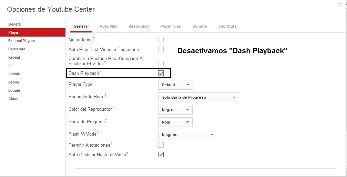Open the Barra de Progreso dropdown
The height and width of the screenshot is (177, 347).
pyautogui.click(x=175, y=122)
